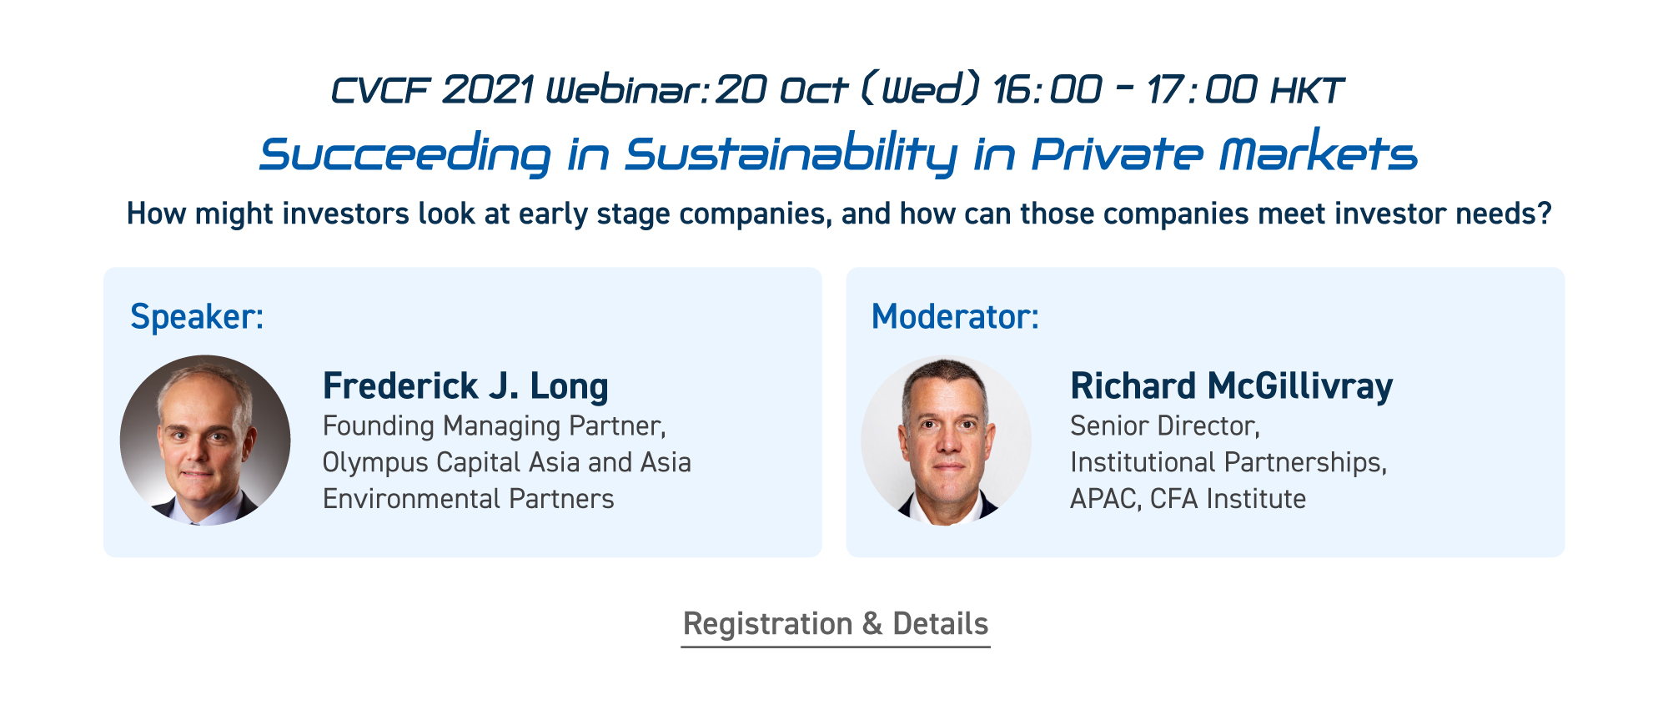Click the 'Speaker:' label
Viewport: 1668px width, 715px height.
[197, 317]
